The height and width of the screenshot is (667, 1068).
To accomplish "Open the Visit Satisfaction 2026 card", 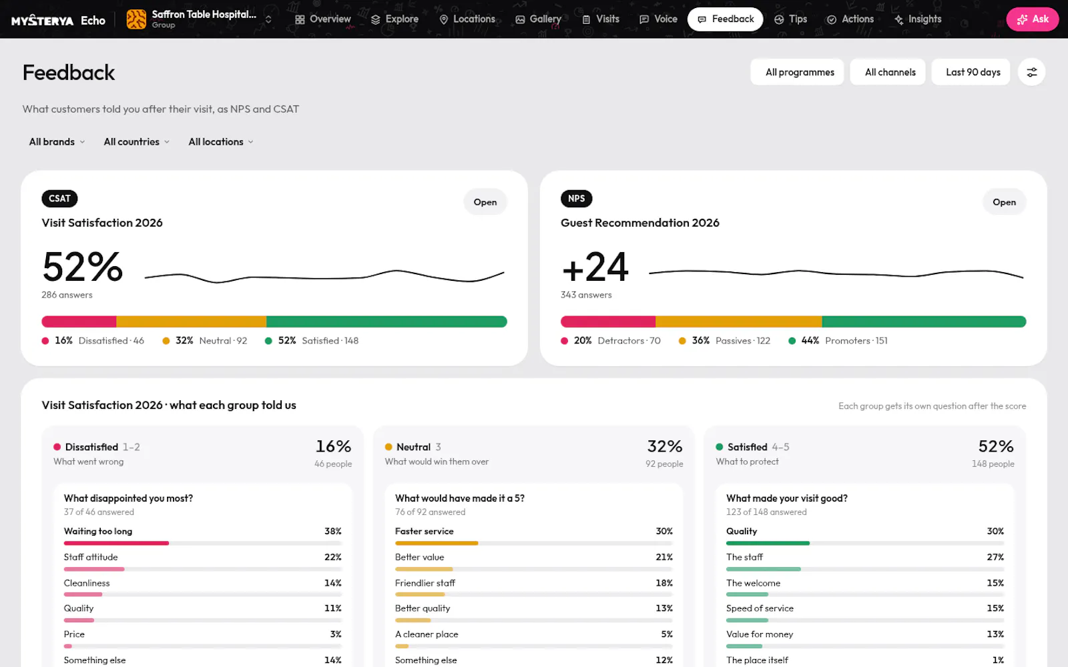I will [485, 202].
